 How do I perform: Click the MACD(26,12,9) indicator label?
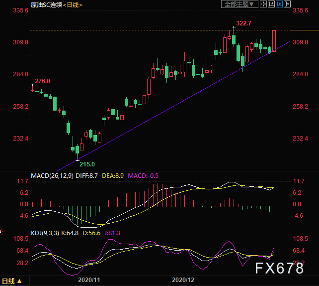52,176
